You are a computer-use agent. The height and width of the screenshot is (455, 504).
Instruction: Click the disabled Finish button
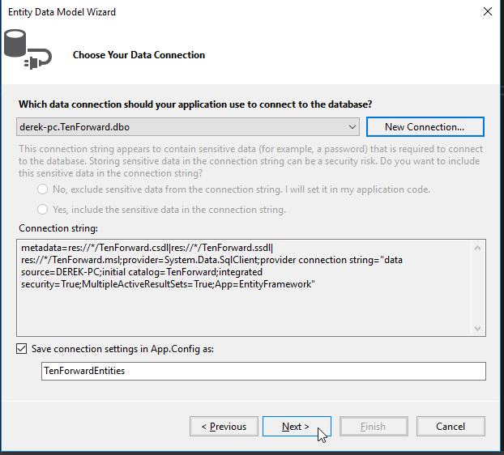[374, 426]
